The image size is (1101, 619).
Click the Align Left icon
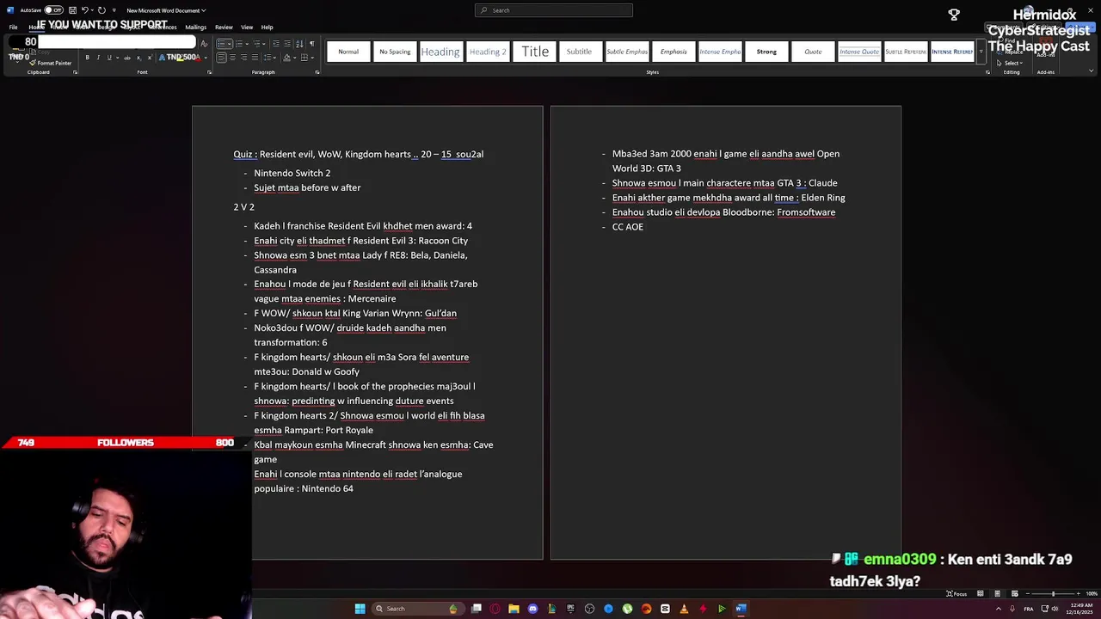[221, 58]
